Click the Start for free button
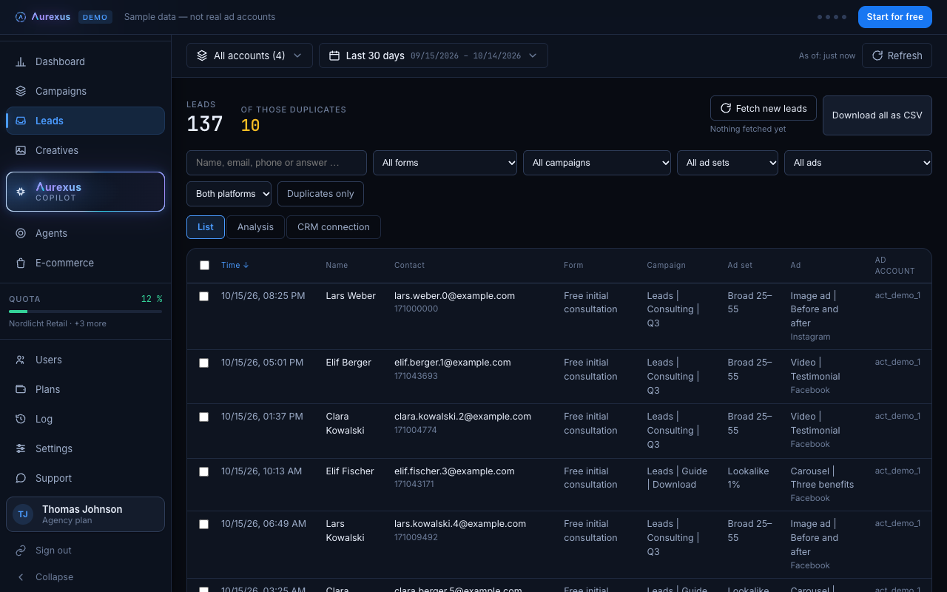This screenshot has height=592, width=947. point(895,17)
